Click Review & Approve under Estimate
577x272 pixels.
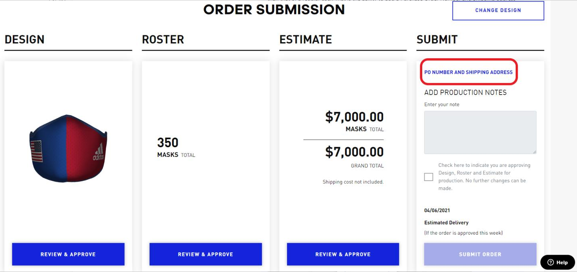click(342, 254)
